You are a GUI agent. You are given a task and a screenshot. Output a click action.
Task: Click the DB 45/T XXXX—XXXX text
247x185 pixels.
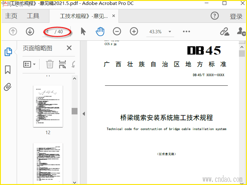(208, 75)
